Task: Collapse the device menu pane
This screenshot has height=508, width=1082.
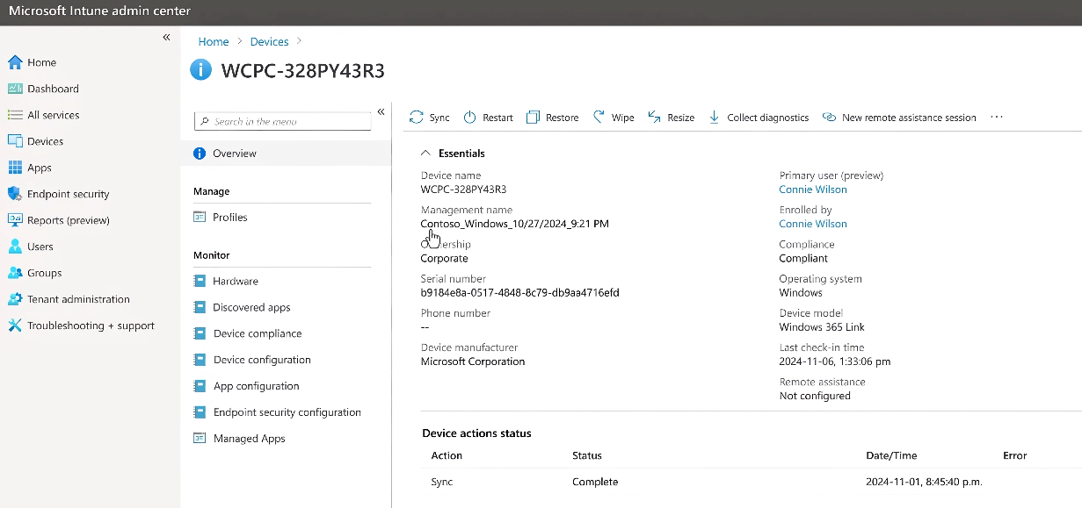Action: pos(381,111)
